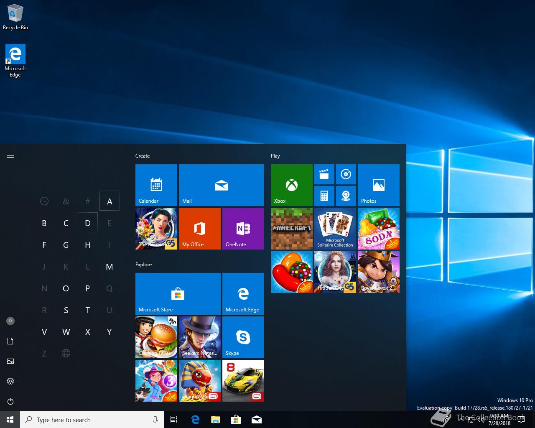
Task: Open The Secret Society game tile
Action: pos(156,229)
